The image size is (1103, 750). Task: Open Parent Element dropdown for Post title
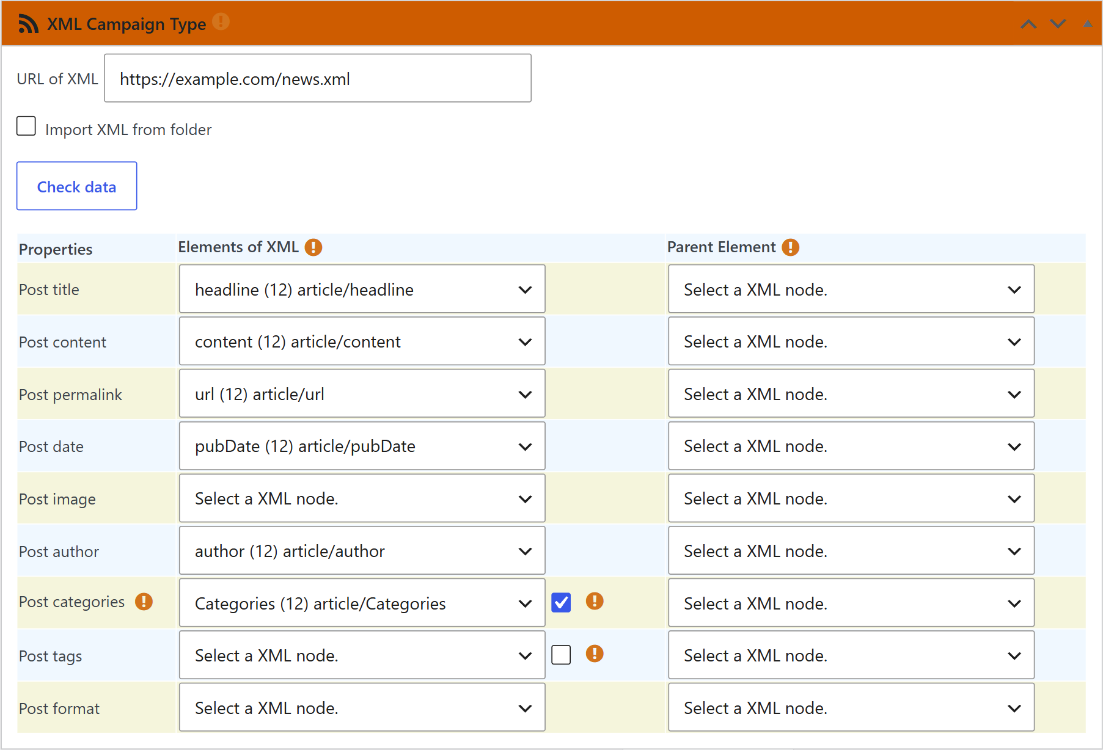851,289
